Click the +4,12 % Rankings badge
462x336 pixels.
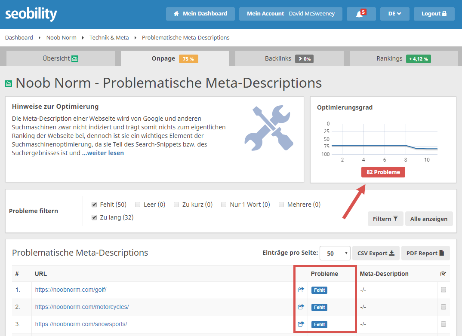(419, 59)
